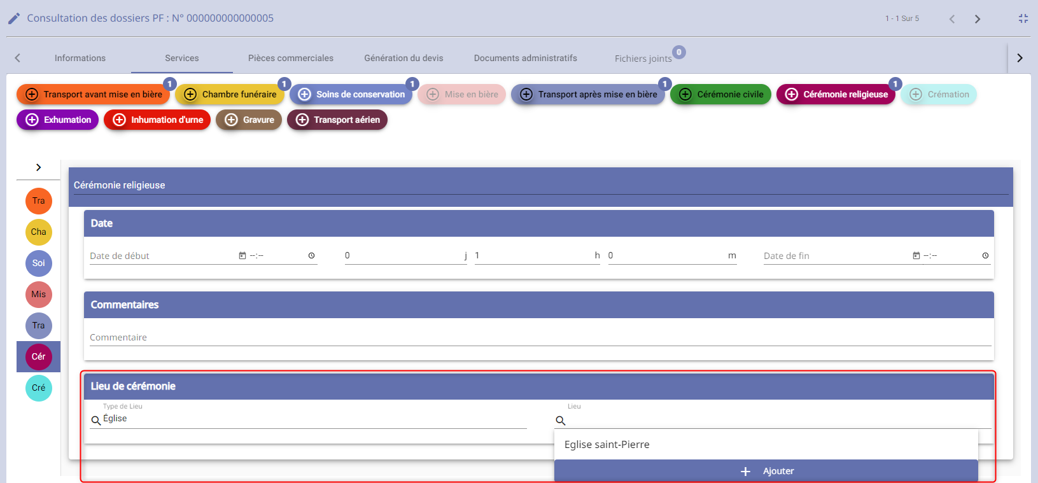This screenshot has width=1038, height=483.
Task: Click the exit fullscreen icon
Action: coord(1023,19)
